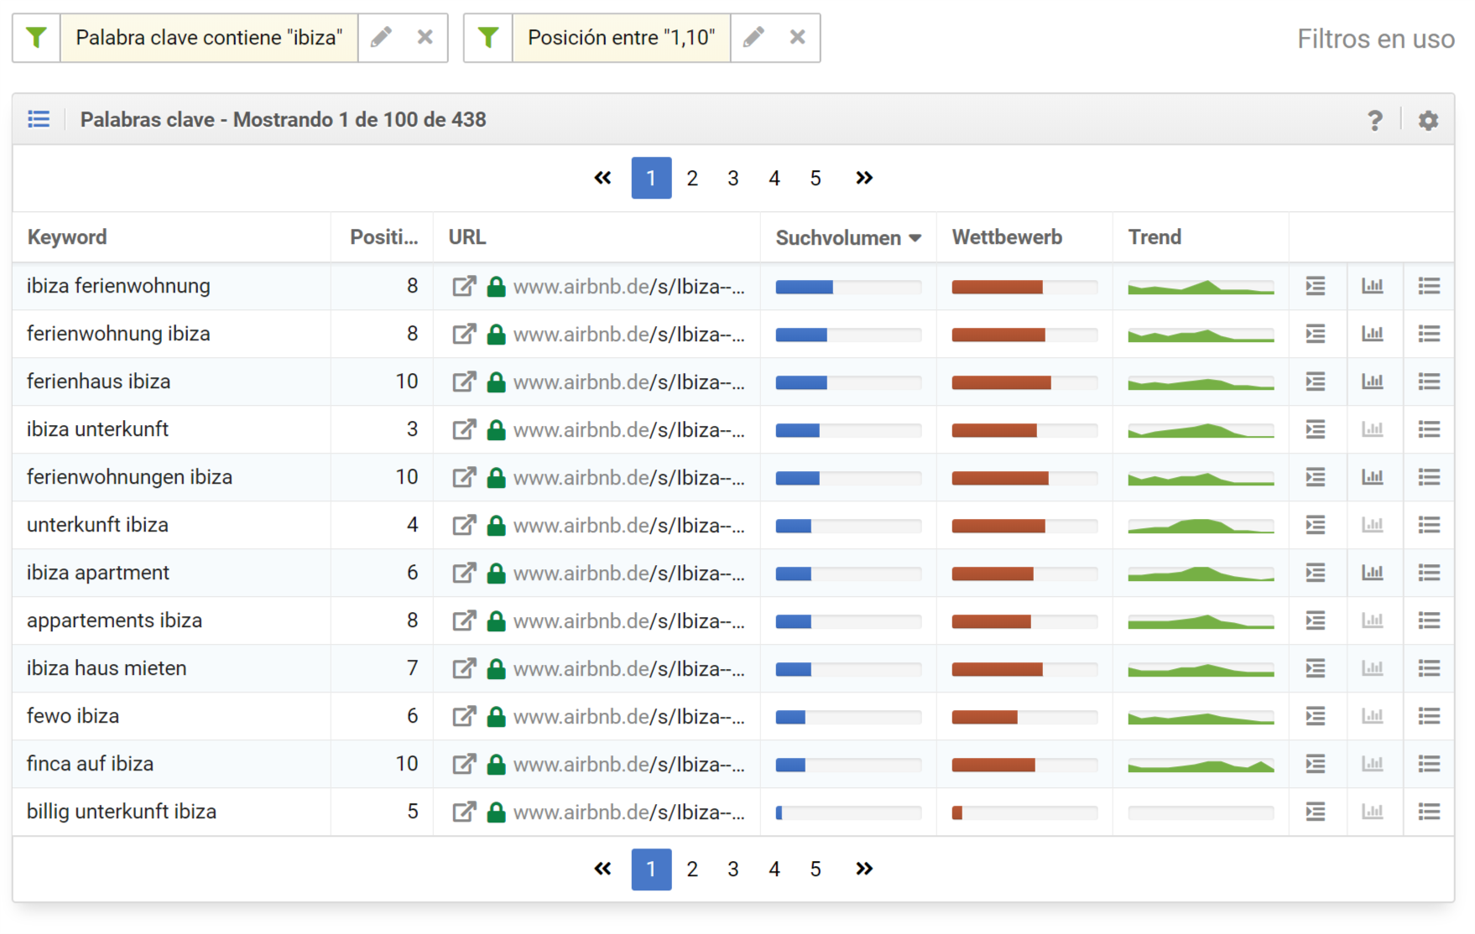Go to page 3 in top pagination
This screenshot has width=1475, height=934.
tap(733, 178)
